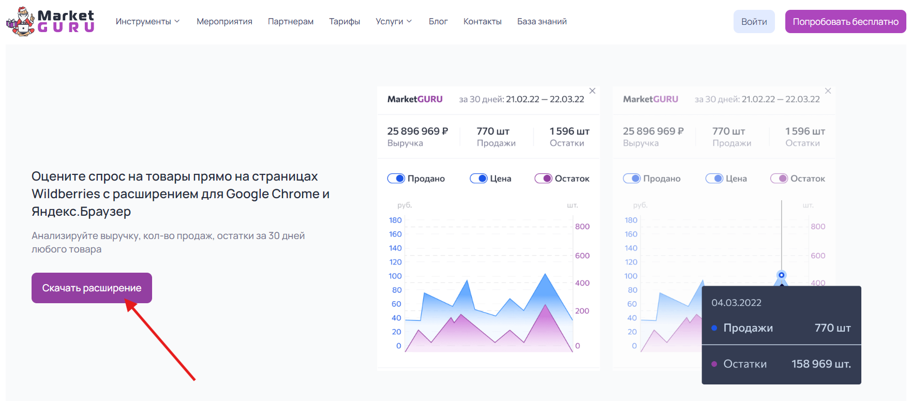Expand the Инструменты dropdown menu

(147, 21)
